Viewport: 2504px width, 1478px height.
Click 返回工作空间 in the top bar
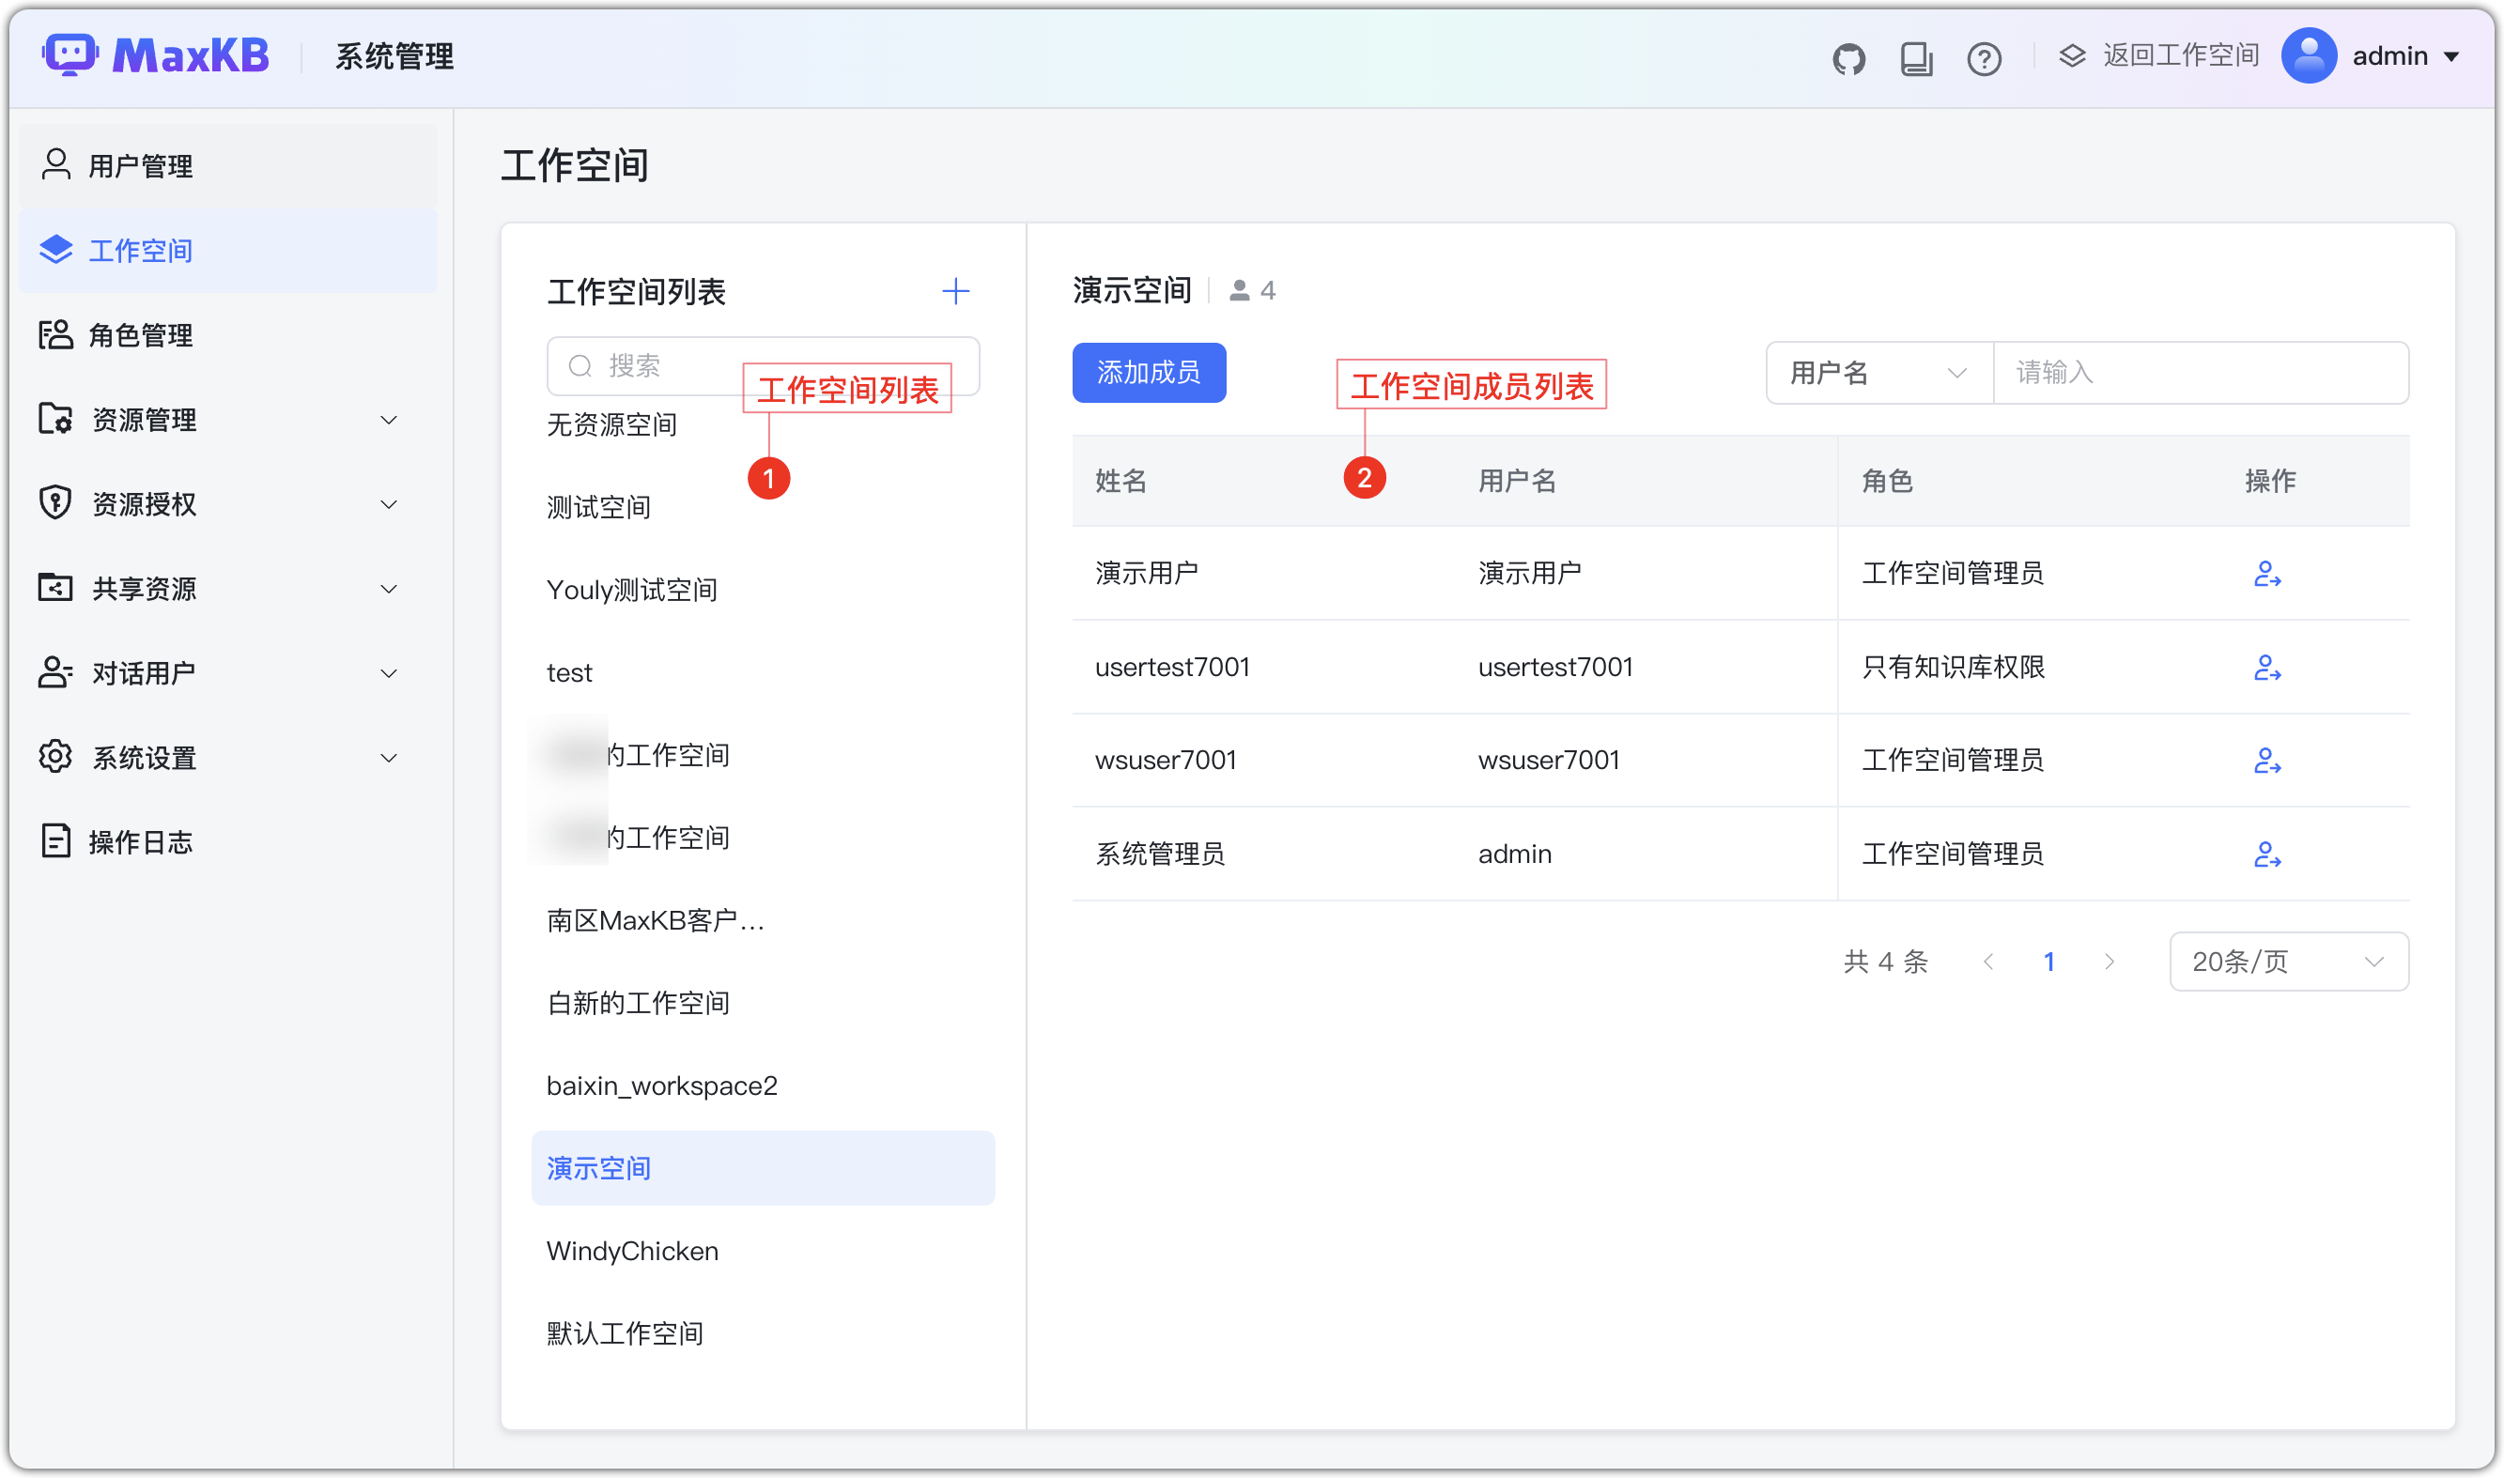(x=2180, y=55)
